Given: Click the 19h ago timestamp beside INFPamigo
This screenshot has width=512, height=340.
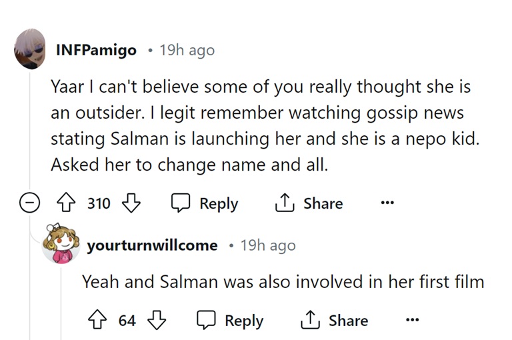Looking at the screenshot, I should (187, 51).
